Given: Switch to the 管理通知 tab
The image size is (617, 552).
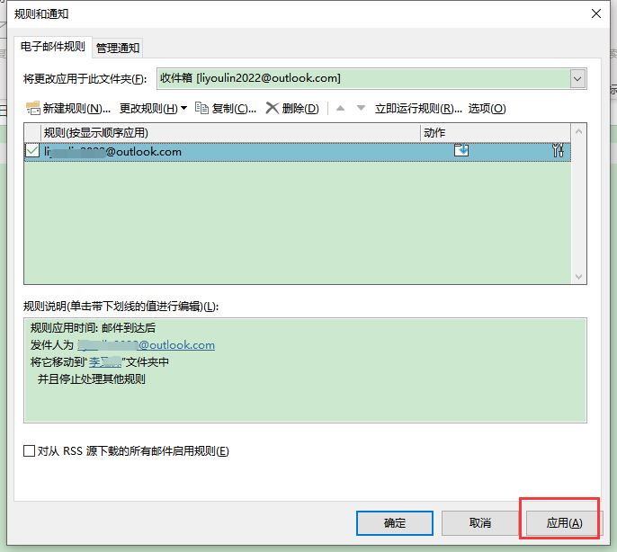Looking at the screenshot, I should [118, 48].
